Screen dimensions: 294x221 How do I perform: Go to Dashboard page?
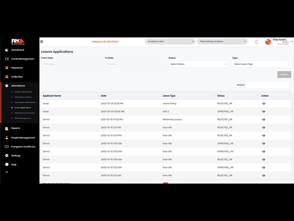click(x=18, y=50)
